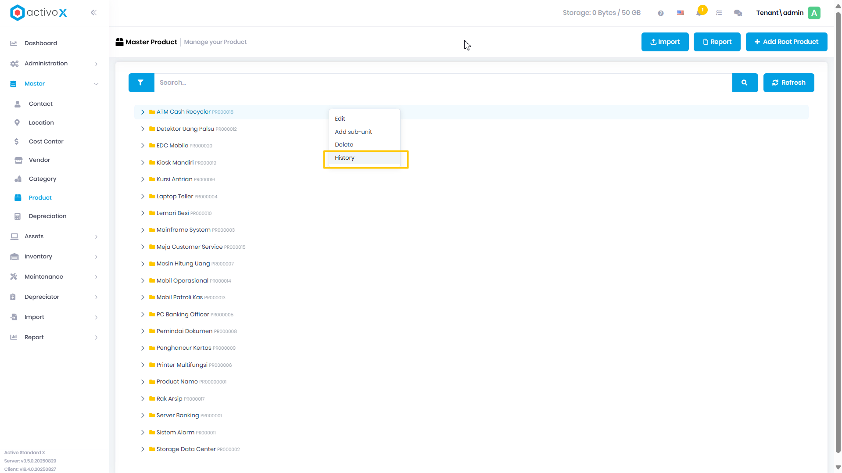Screen dimensions: 842x473
Task: Collapse the sidebar with double-chevron icon
Action: tap(93, 13)
